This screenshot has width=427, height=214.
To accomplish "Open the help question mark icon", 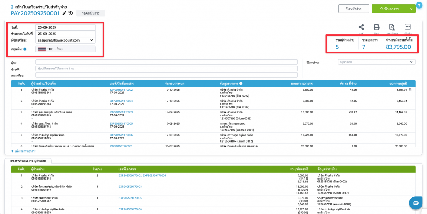I will point(416,203).
